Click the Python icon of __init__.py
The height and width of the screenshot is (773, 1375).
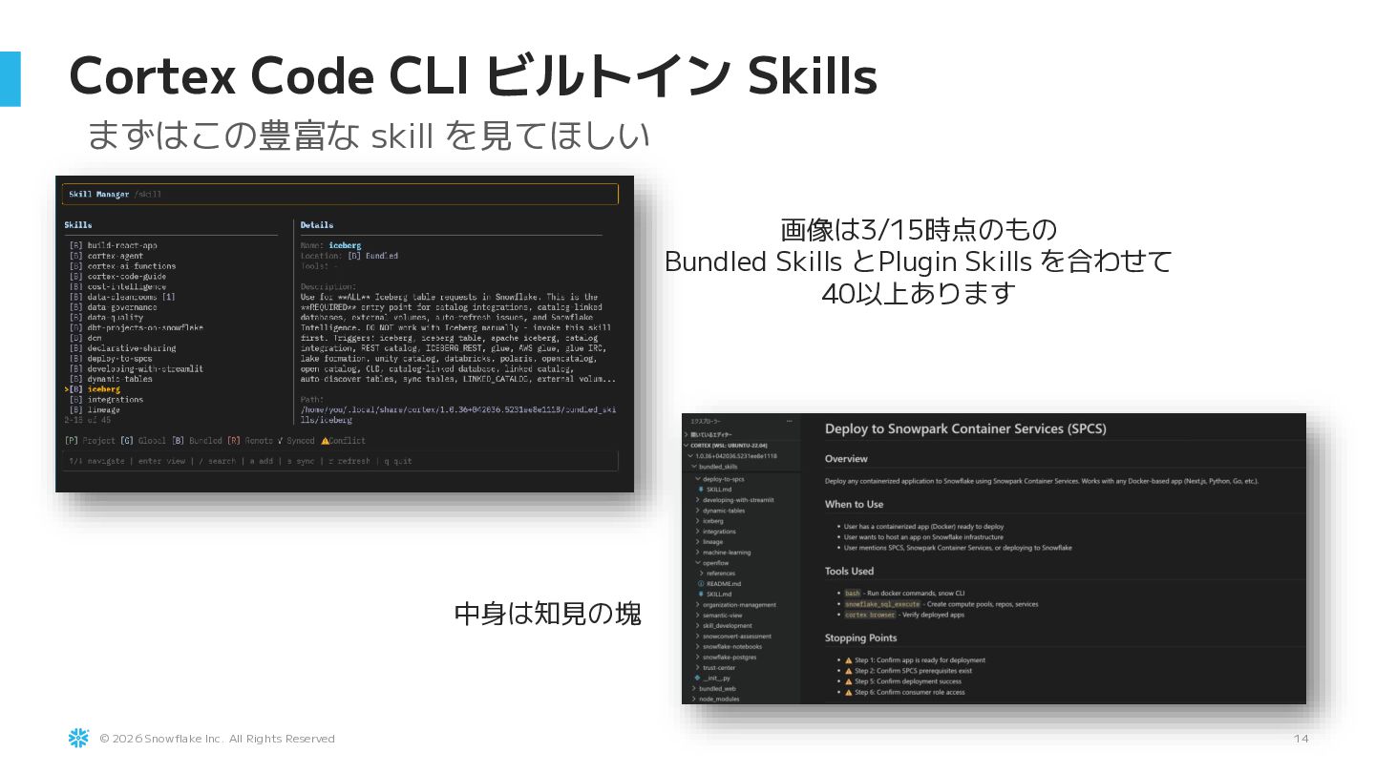(697, 678)
